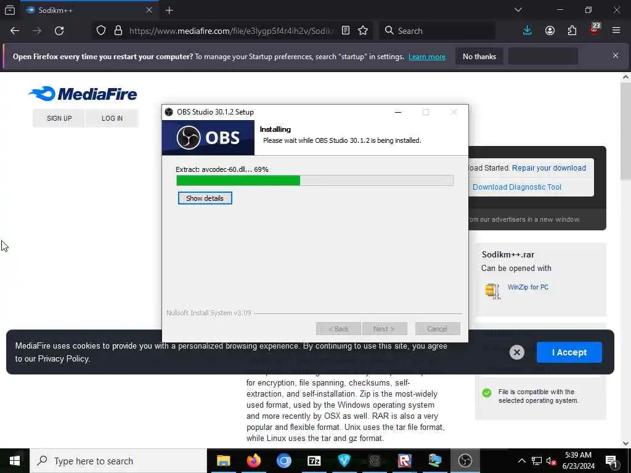631x473 pixels.
Task: Open the Learn more link in notification bar
Action: (x=427, y=57)
